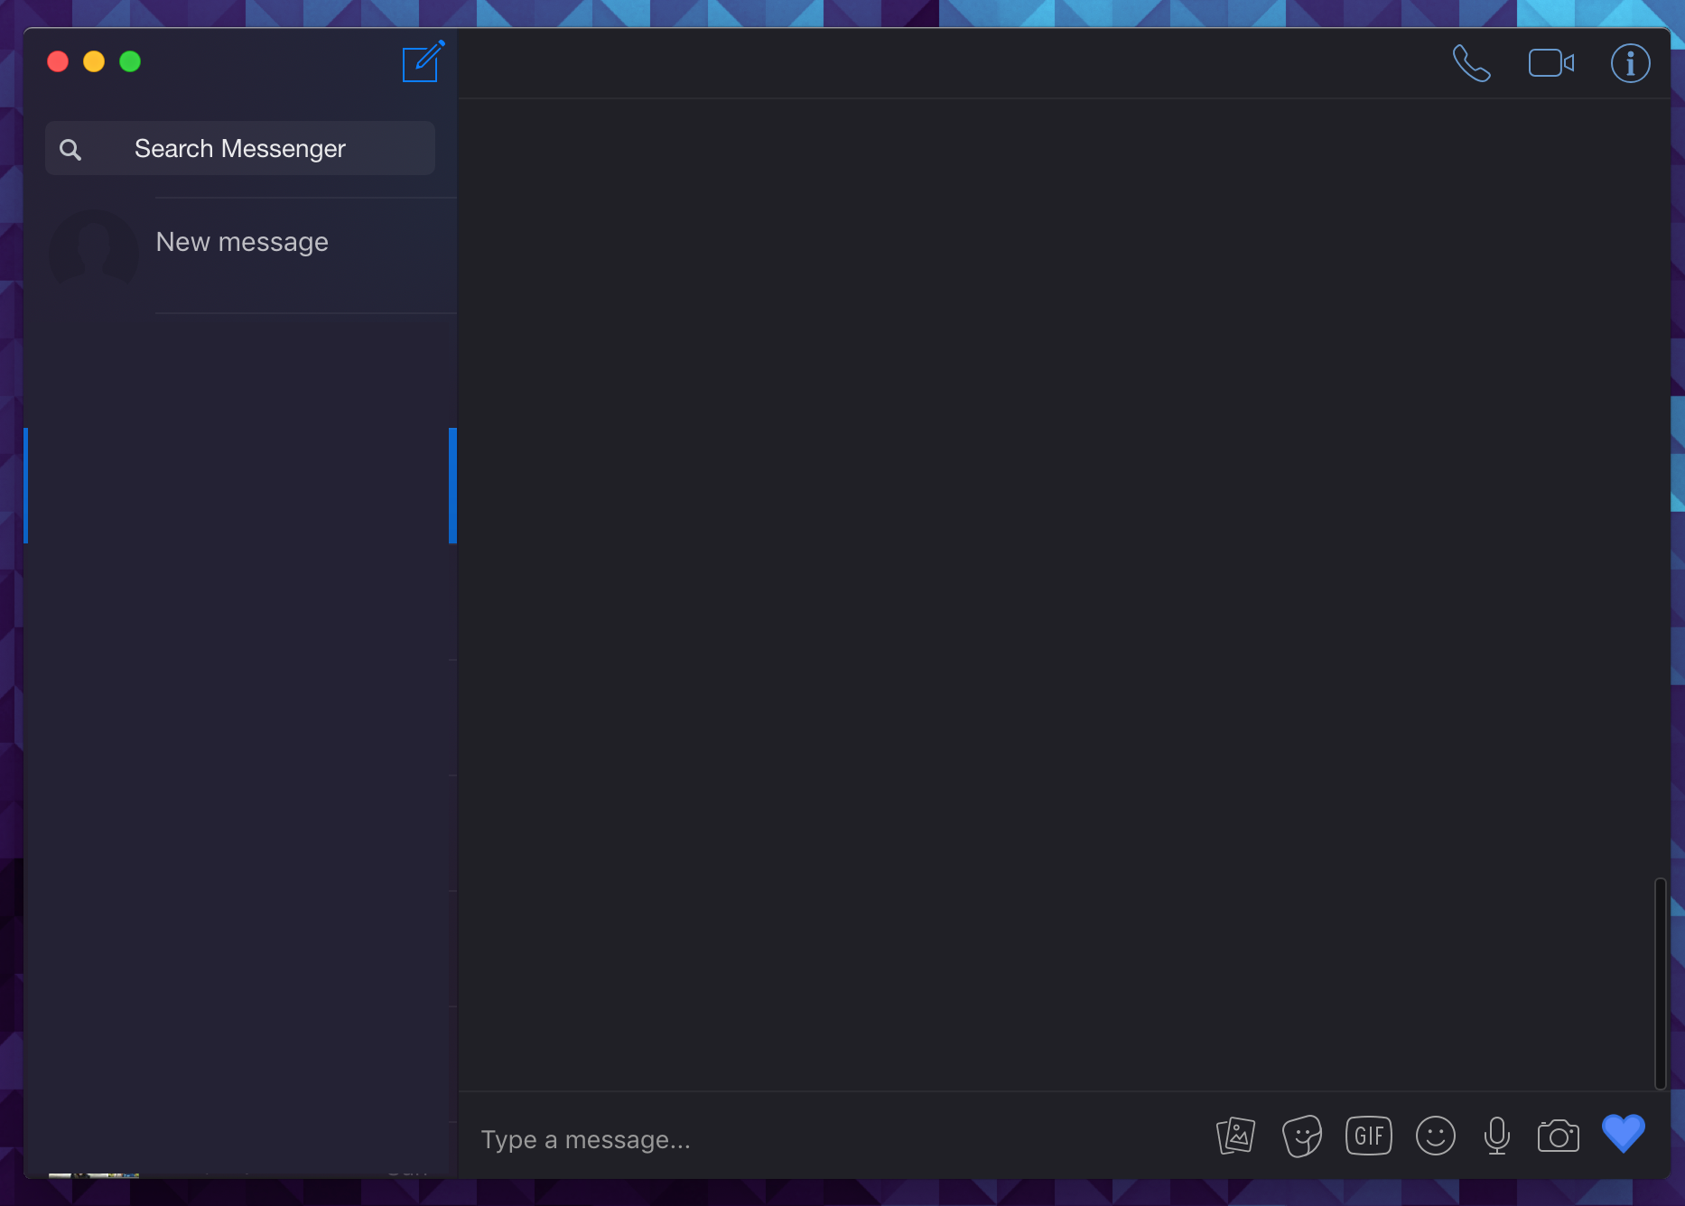This screenshot has height=1206, width=1685.
Task: Select the New message conversation
Action: [x=241, y=255]
